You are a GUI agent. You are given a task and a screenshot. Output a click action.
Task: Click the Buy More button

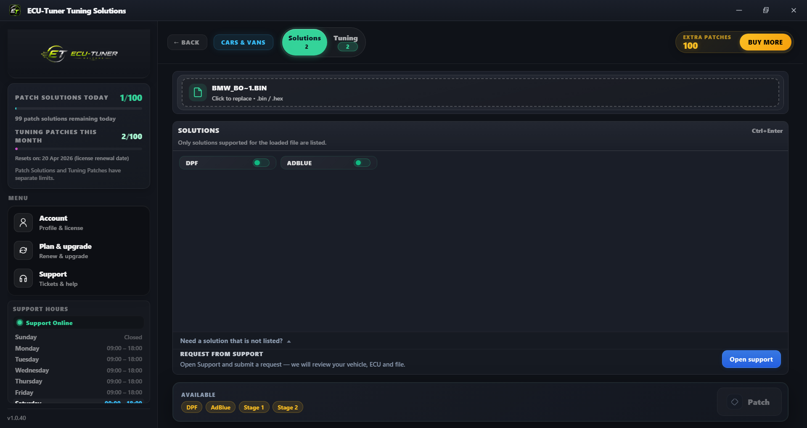click(x=765, y=42)
